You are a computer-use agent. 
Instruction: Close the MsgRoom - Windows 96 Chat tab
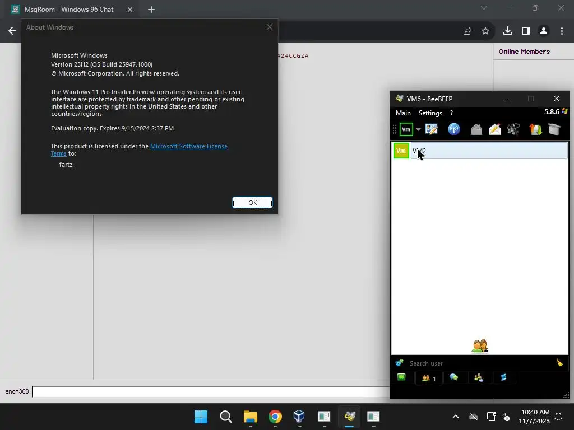[x=130, y=10]
